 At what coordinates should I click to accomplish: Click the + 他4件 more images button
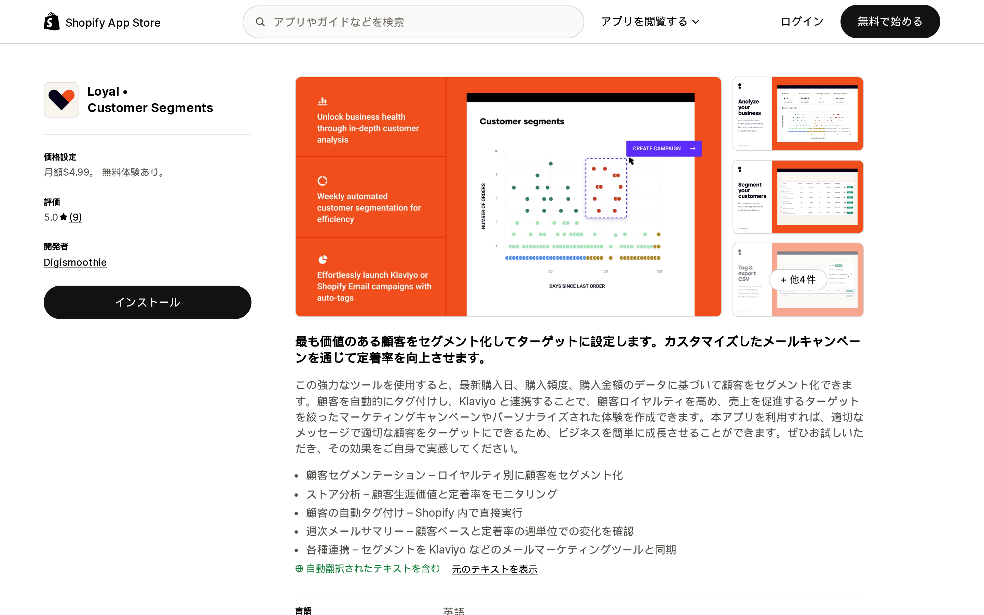click(798, 280)
